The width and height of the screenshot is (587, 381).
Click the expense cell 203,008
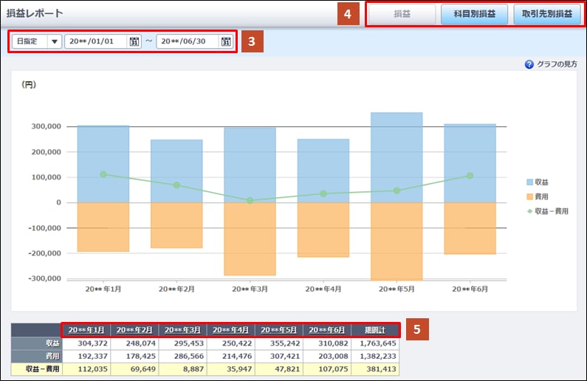pos(327,356)
